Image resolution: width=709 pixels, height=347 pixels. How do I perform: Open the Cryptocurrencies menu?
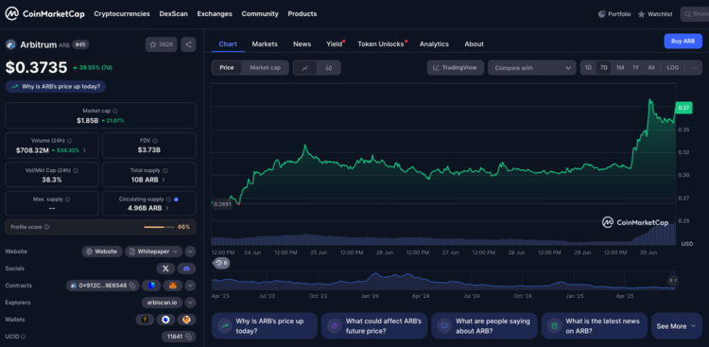pos(122,14)
